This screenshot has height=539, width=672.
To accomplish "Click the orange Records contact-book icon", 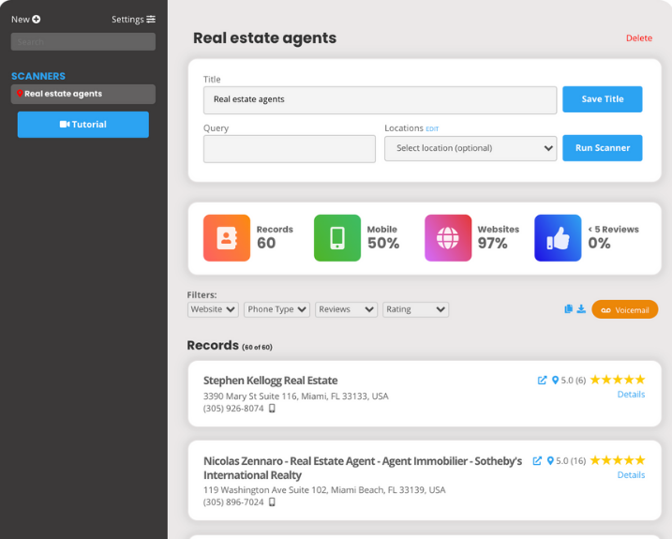I will (227, 238).
